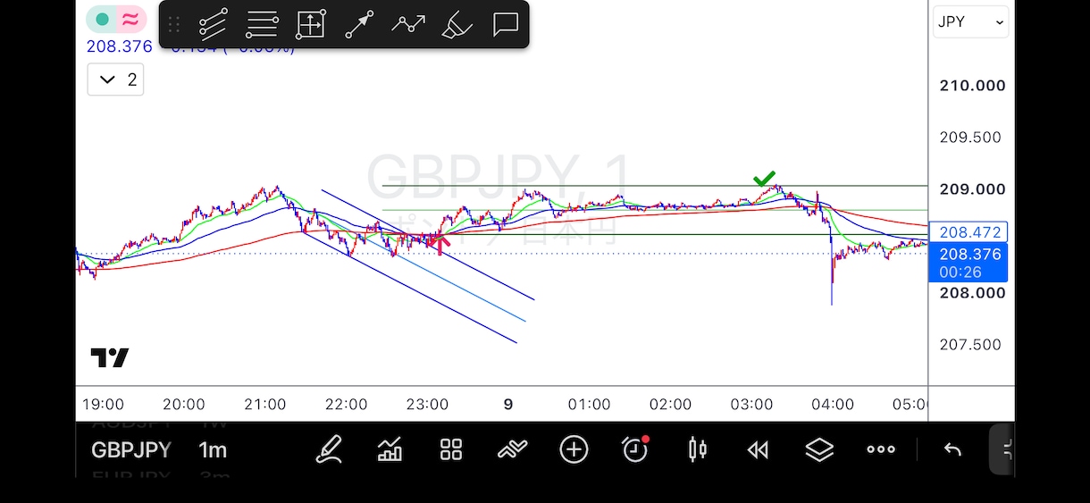The image size is (1090, 503).
Task: Tap the 21:00 time axis label
Action: pos(264,404)
